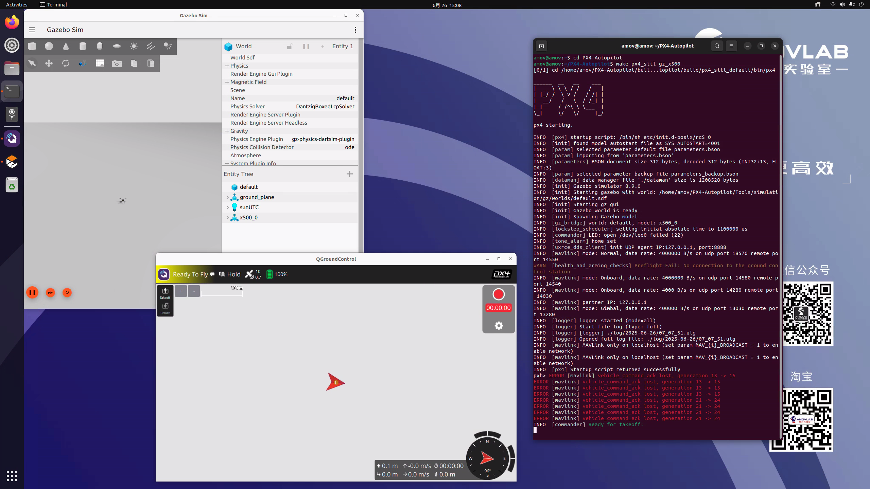
Task: Open a new terminal tab
Action: click(542, 46)
